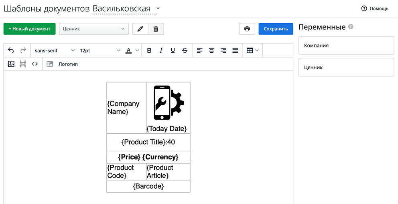Toggle bold formatting
The image size is (398, 204).
coord(149,50)
